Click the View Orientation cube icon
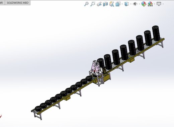Viewport: 174px width, 127px height. point(118,4)
